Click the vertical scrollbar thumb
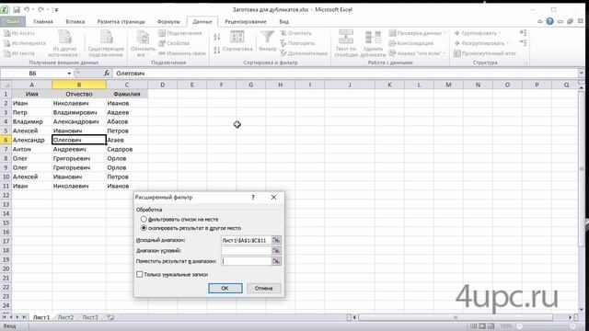 point(582,169)
